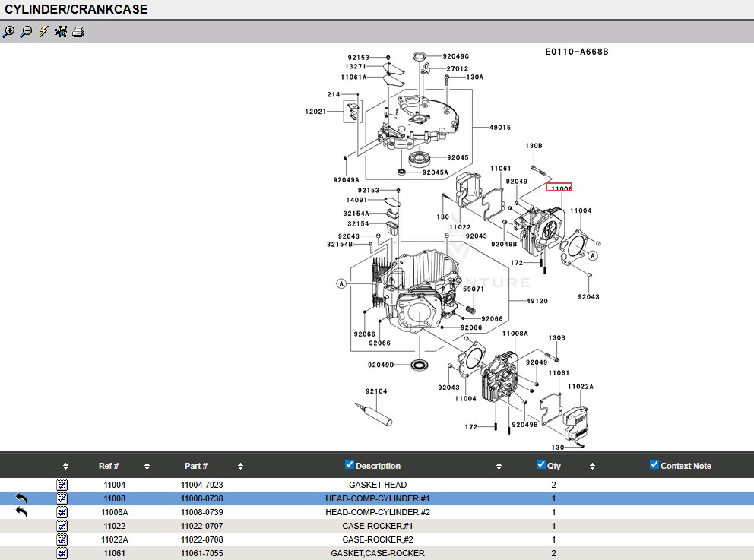The width and height of the screenshot is (754, 560).
Task: Click the sort arrows right of Ref # header
Action: (x=147, y=467)
